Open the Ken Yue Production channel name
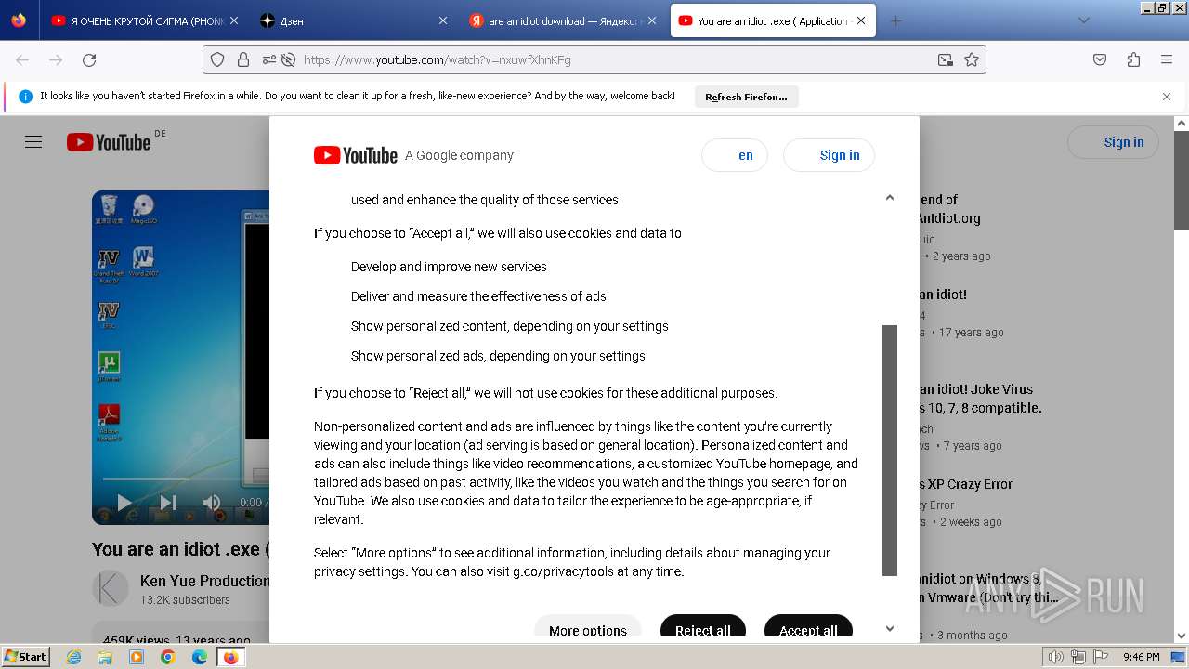1189x669 pixels. pyautogui.click(x=205, y=581)
